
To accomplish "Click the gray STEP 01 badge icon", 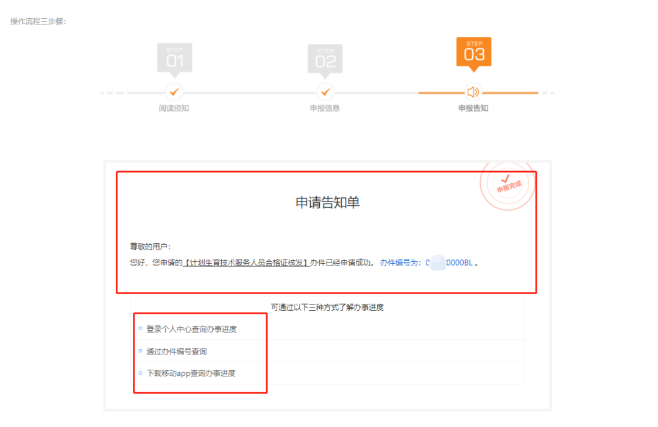I will click(175, 58).
